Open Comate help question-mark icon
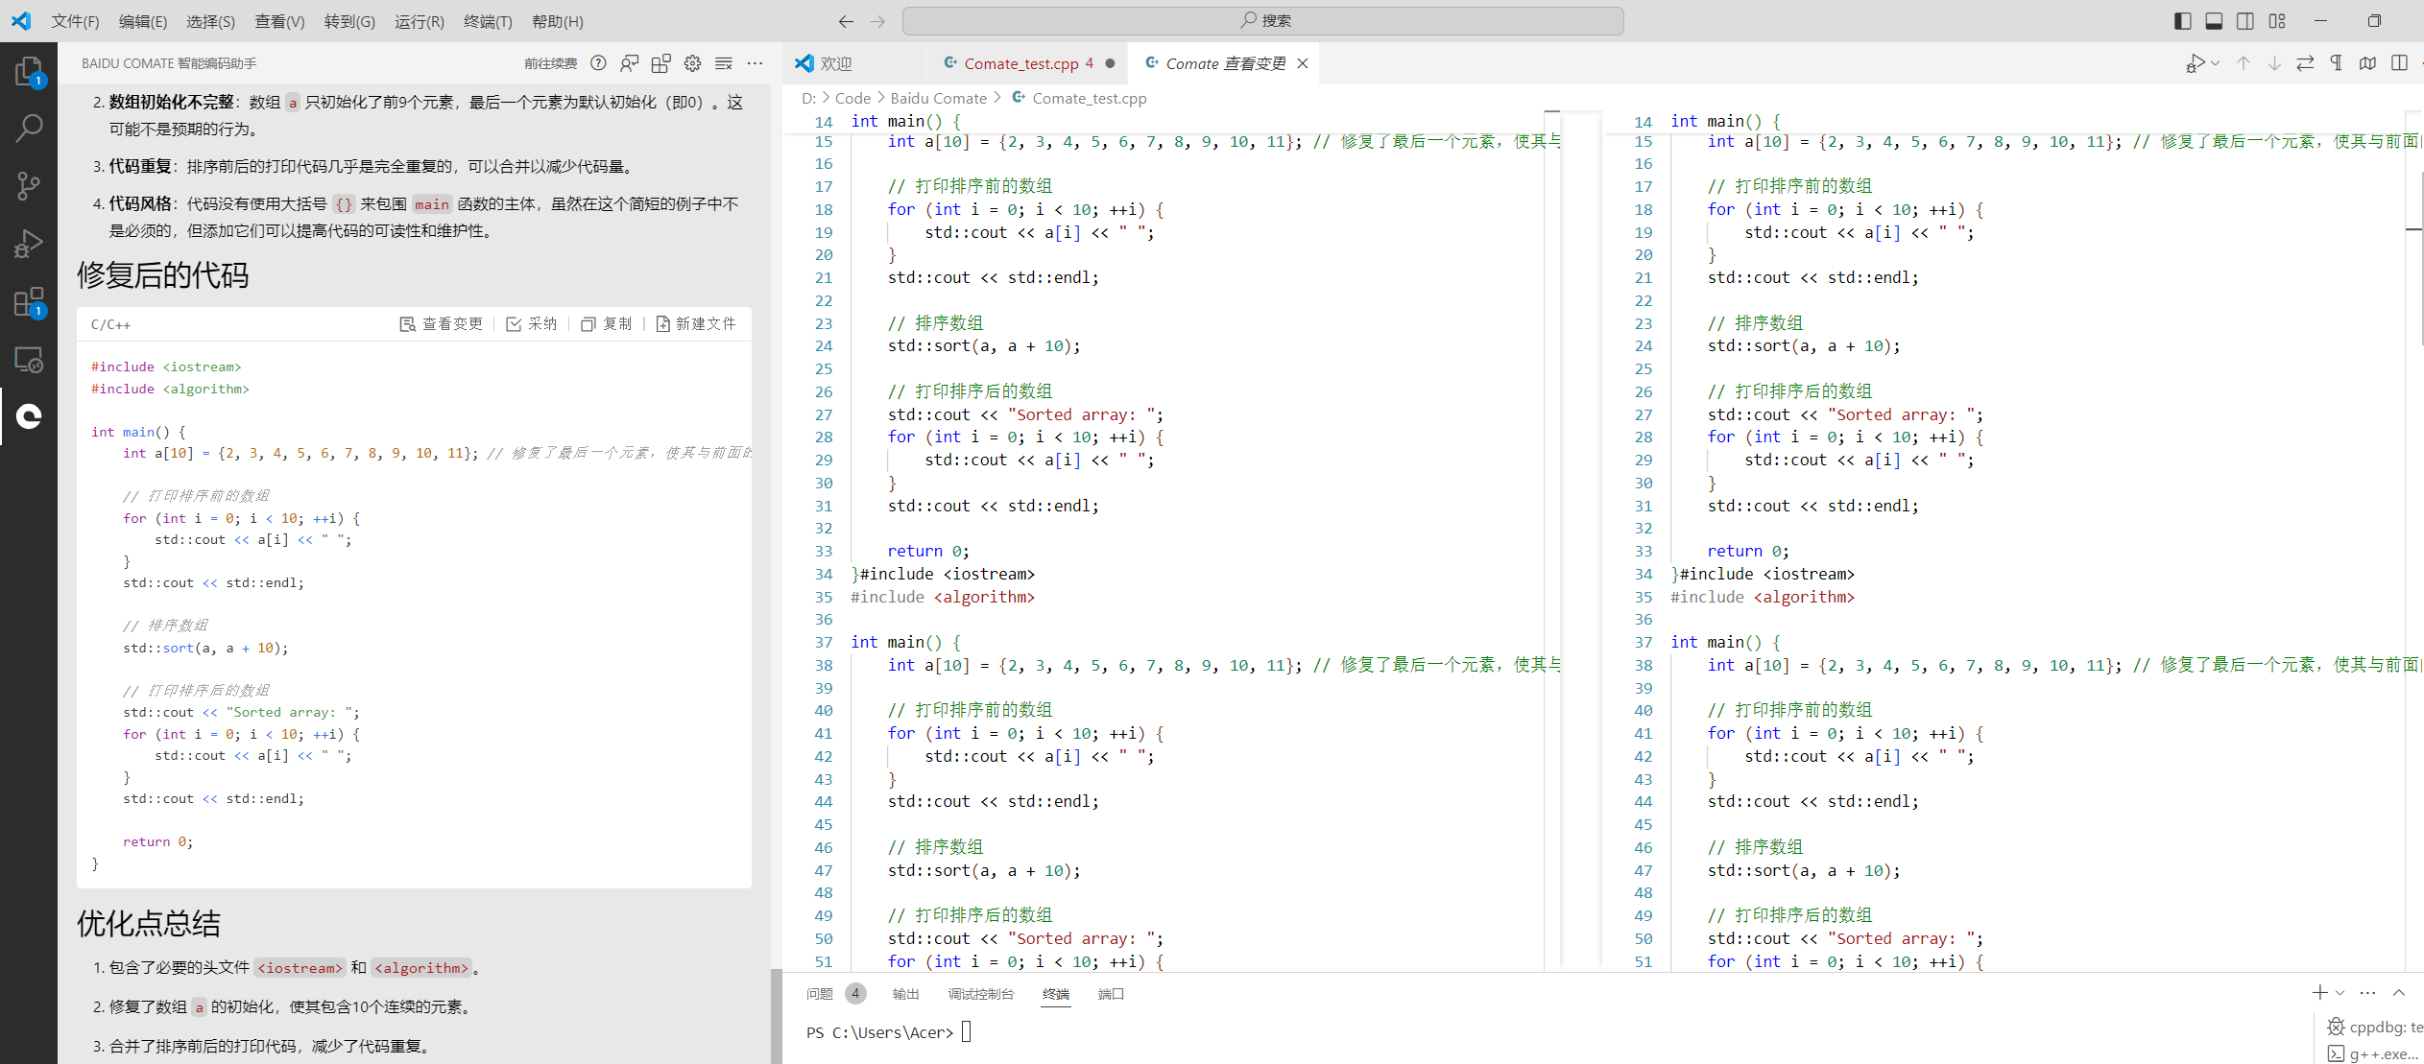2424x1064 pixels. click(x=598, y=63)
